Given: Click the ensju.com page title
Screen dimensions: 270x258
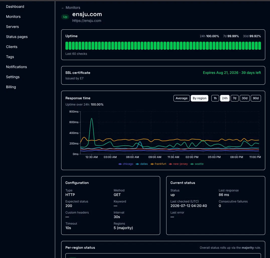Looking at the screenshot, I should point(87,14).
